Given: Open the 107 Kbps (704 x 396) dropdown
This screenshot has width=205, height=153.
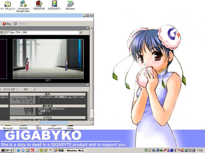Looking at the screenshot, I should pos(80,32).
